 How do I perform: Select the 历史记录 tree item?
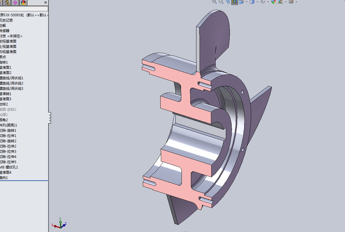coord(6,20)
